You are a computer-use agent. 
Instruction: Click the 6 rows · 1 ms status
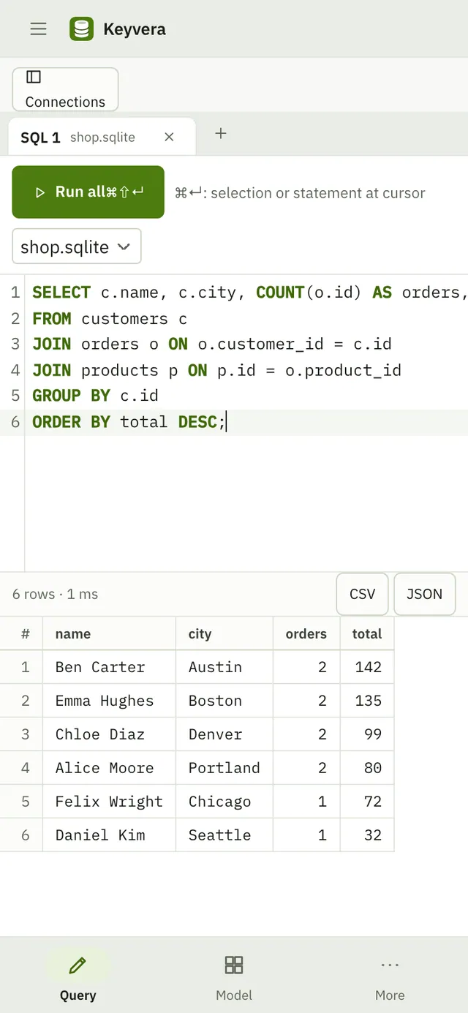point(55,594)
